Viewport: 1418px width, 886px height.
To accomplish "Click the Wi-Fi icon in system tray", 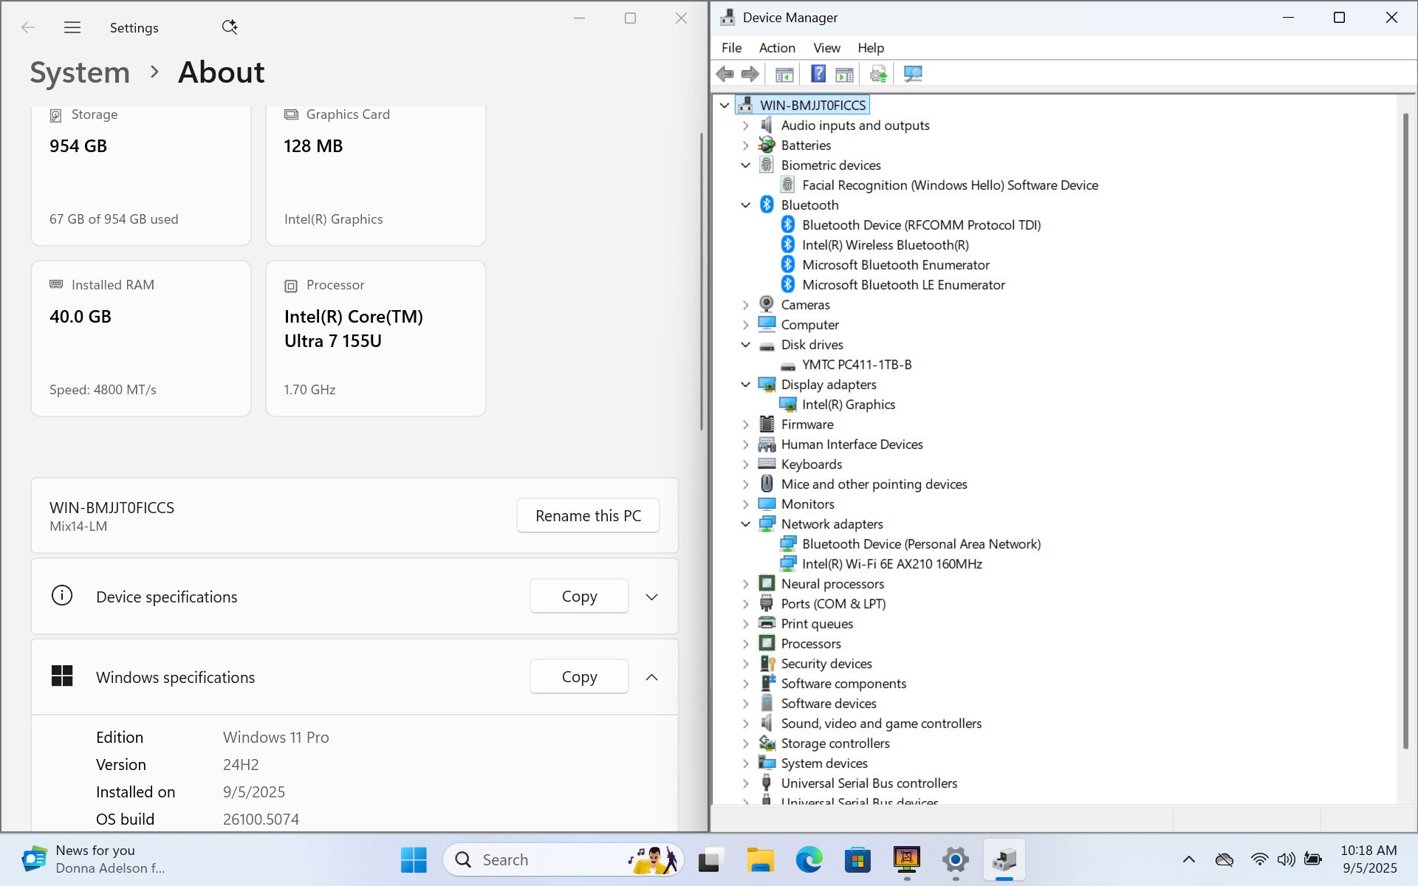I will [x=1259, y=859].
